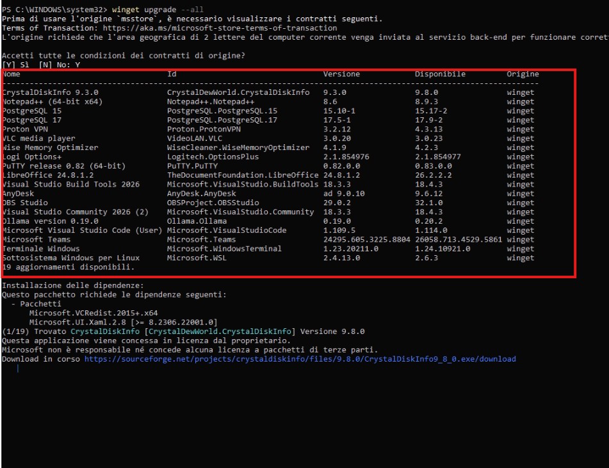This screenshot has width=609, height=468.
Task: Select the "Sottosistema Windows per Linux" entry
Action: pyautogui.click(x=71, y=258)
